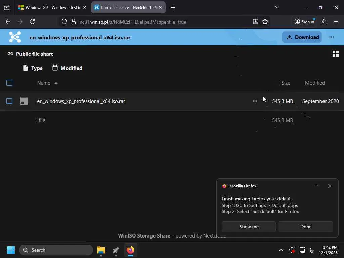Screen dimensions: 344x258
Task: Open clock and date 1:42 PM
Action: tap(328, 250)
